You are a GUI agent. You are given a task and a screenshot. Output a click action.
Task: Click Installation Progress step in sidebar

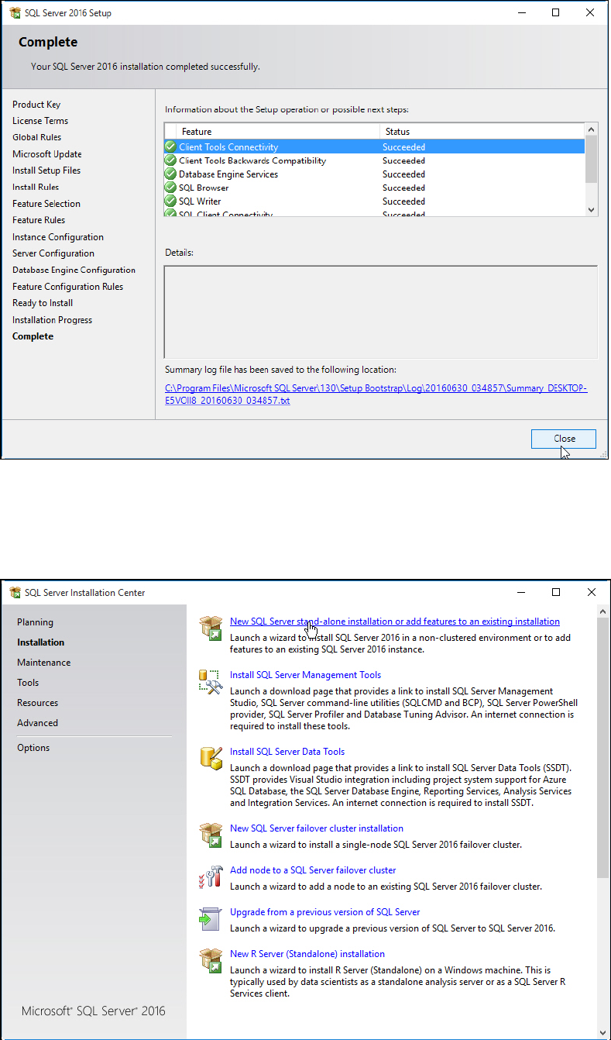(x=52, y=320)
